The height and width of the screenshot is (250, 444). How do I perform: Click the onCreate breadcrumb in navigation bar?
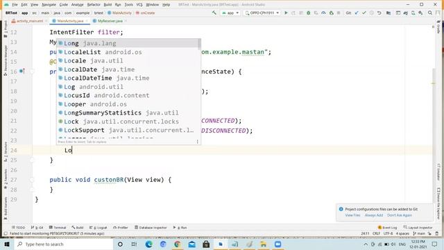[x=145, y=12]
